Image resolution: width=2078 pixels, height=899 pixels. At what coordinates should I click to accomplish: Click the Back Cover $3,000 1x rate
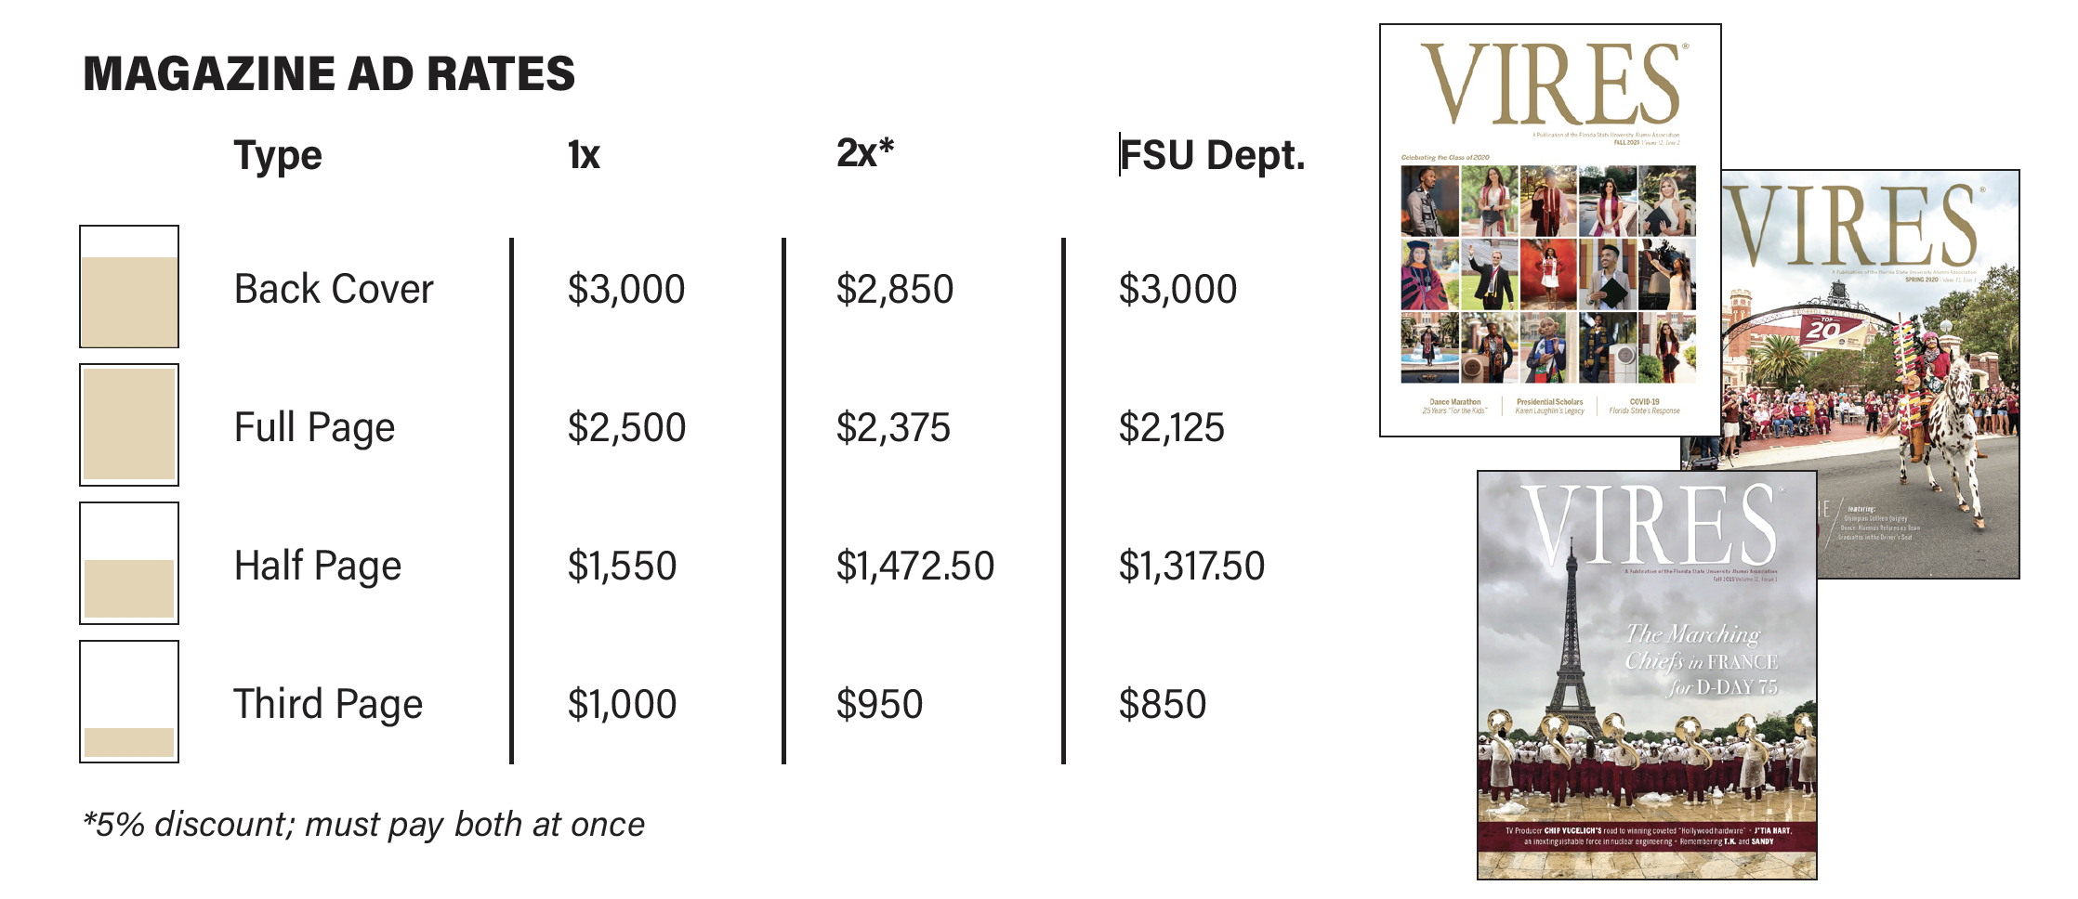626,289
